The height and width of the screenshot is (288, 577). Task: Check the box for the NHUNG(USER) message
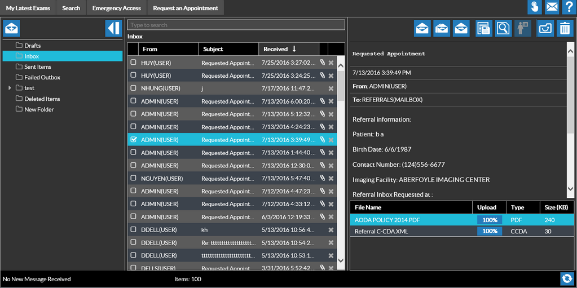[x=134, y=88]
